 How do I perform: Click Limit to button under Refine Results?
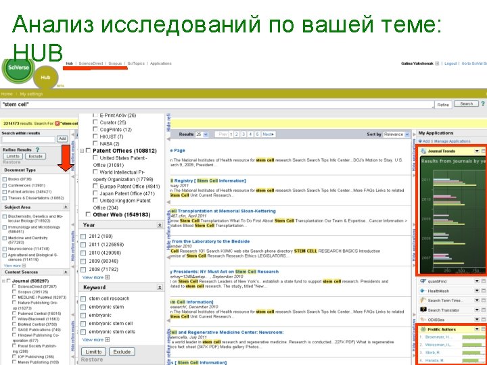[13, 156]
